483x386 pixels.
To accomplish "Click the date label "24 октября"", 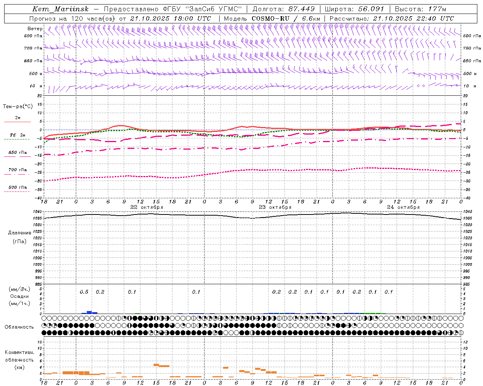I will coord(403,207).
